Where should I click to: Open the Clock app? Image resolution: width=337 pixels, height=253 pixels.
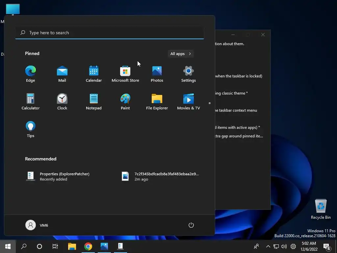tap(62, 102)
